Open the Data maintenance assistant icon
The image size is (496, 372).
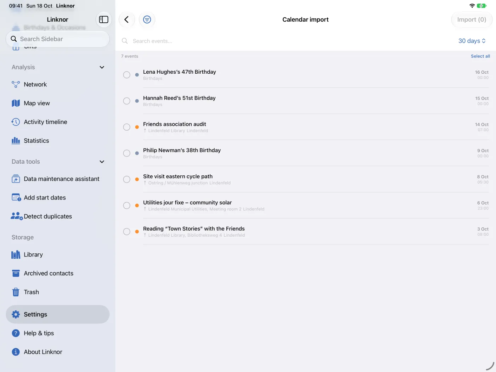tap(16, 179)
